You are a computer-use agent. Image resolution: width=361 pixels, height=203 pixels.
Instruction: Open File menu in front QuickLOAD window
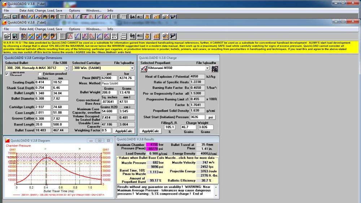[6, 29]
